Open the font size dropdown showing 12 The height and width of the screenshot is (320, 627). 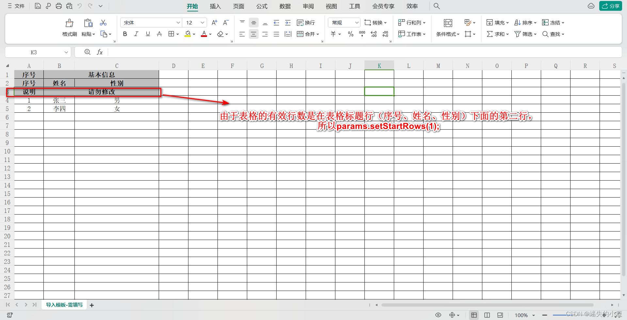click(202, 23)
